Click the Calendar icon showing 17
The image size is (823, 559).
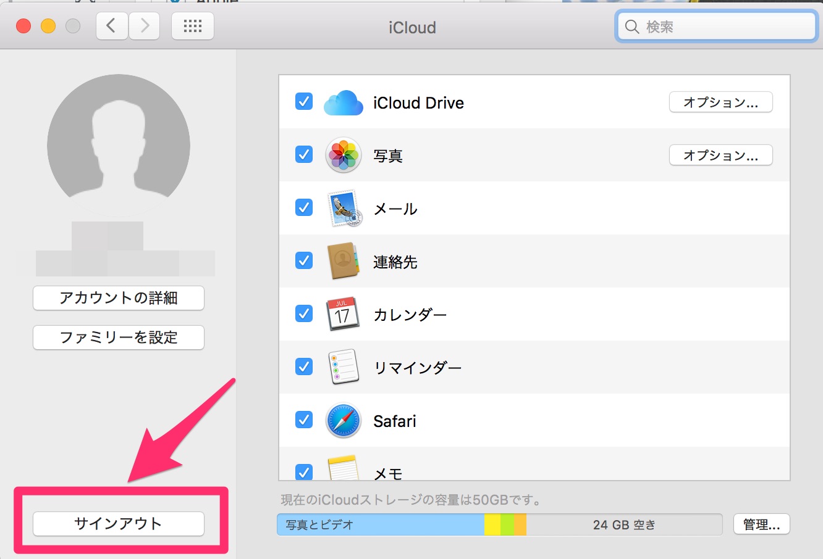point(342,314)
